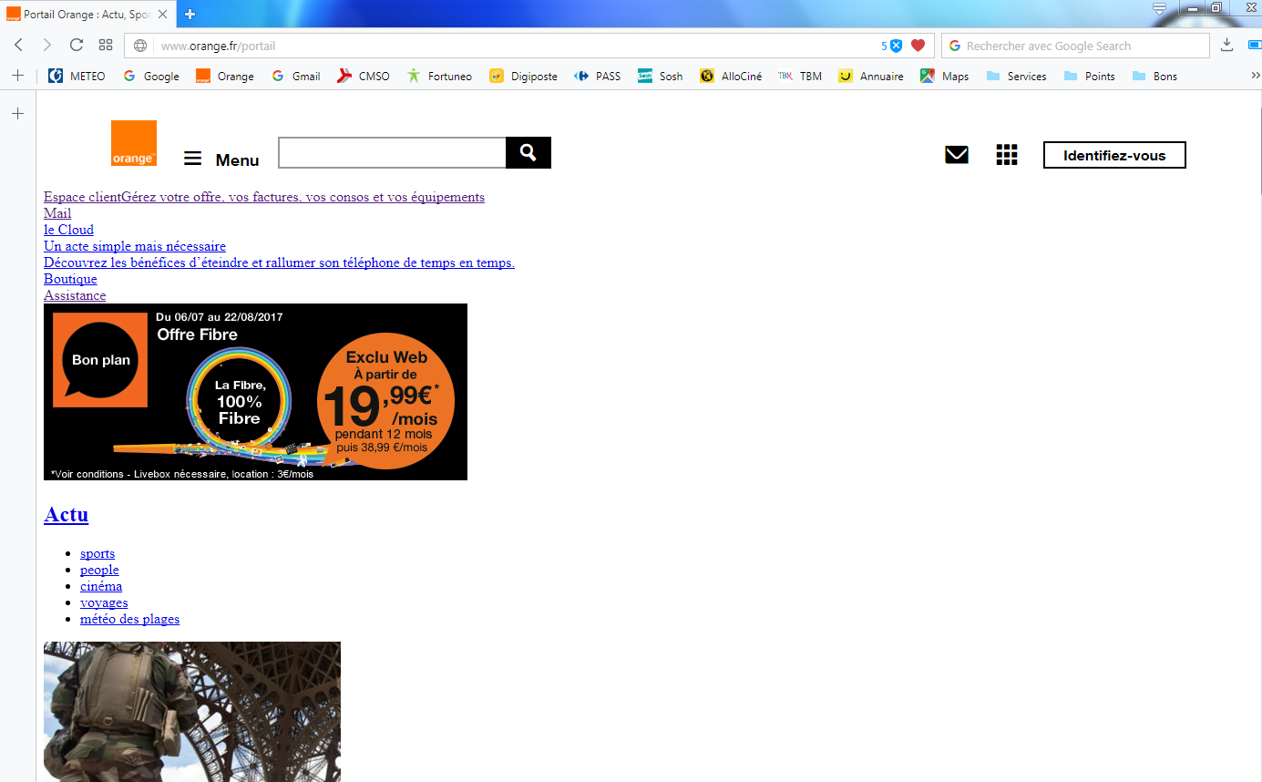Image resolution: width=1262 pixels, height=782 pixels.
Task: Open the soldier at Eiffel Tower photo
Action: pos(192,712)
